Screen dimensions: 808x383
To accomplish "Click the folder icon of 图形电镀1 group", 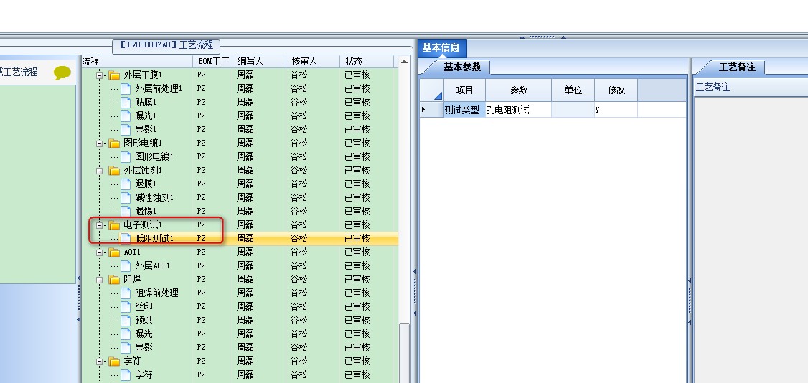I will click(x=114, y=143).
